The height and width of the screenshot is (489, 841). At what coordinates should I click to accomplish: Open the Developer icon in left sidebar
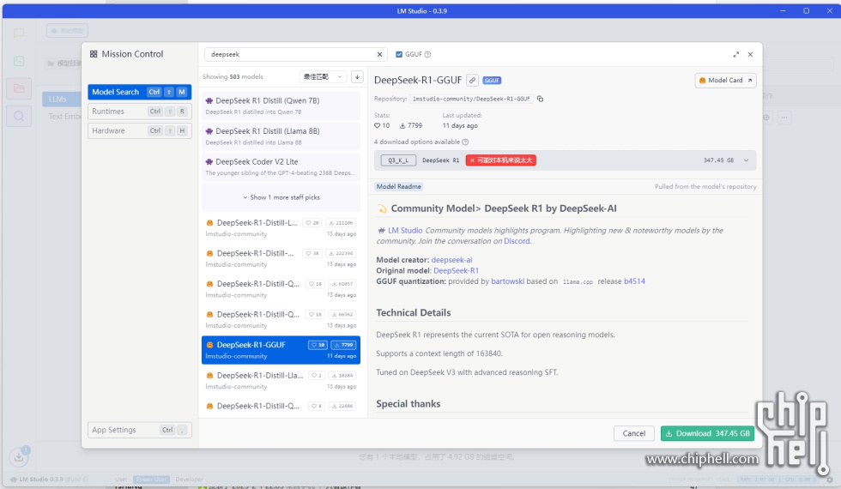(19, 61)
